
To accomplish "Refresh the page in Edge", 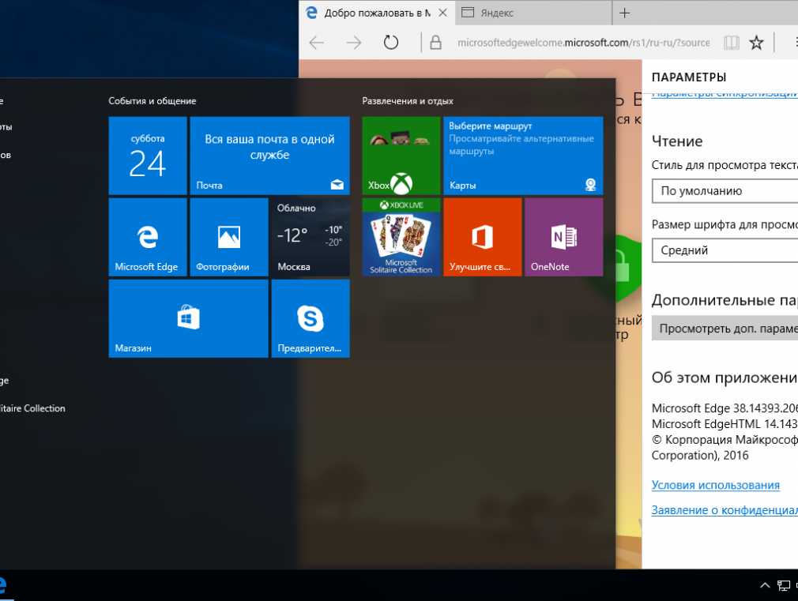I will click(391, 43).
